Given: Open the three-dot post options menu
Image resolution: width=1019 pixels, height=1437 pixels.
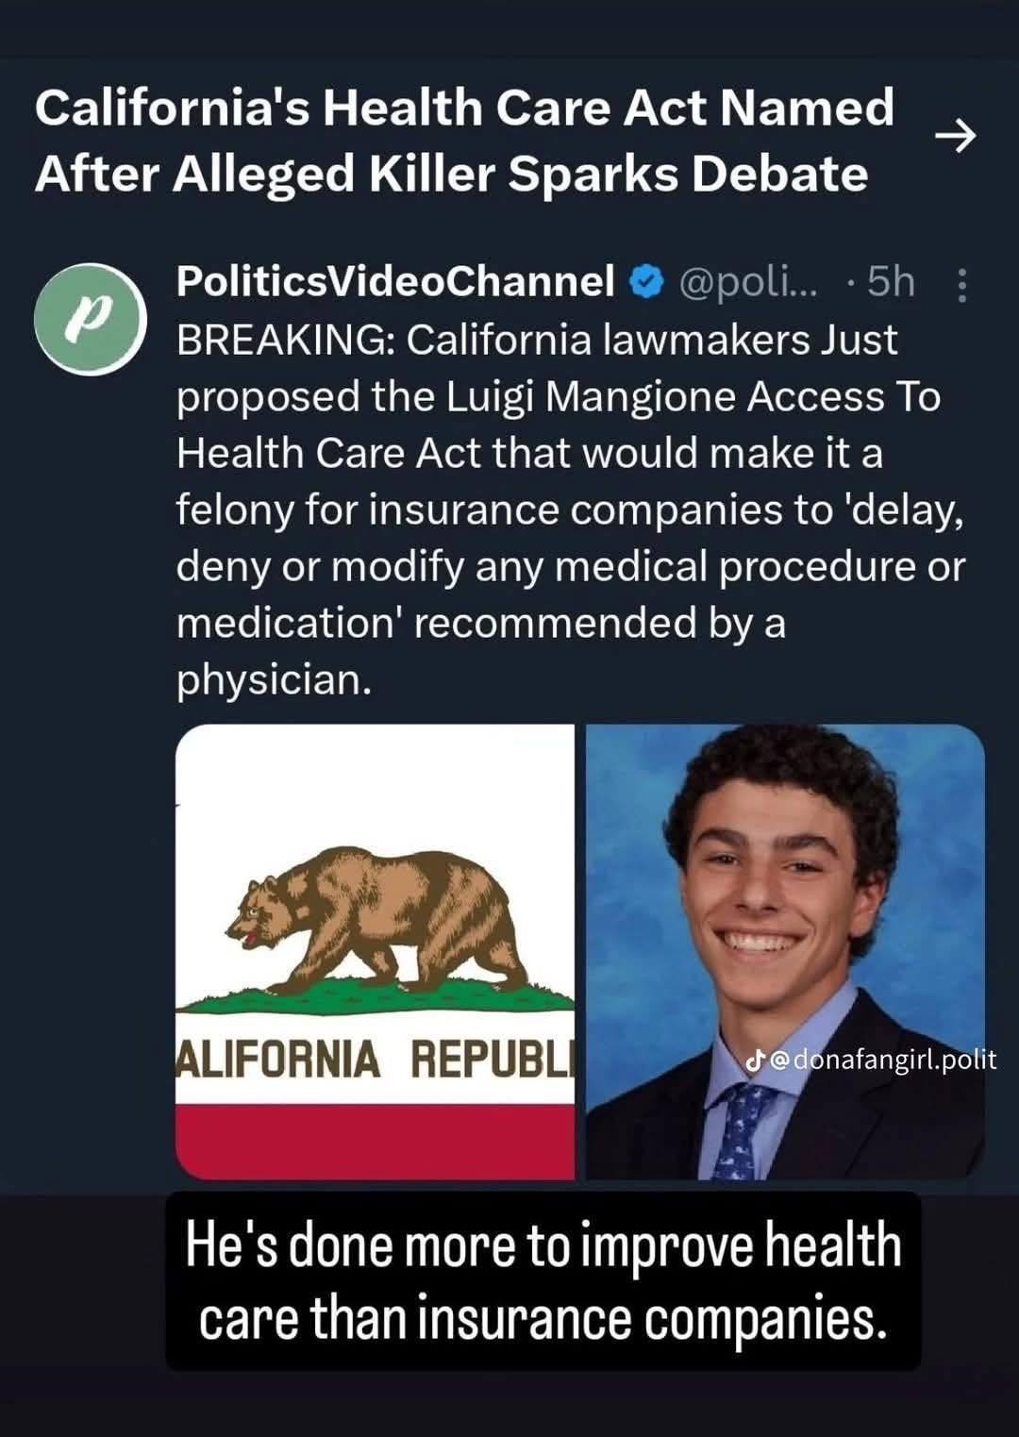Looking at the screenshot, I should [x=961, y=285].
